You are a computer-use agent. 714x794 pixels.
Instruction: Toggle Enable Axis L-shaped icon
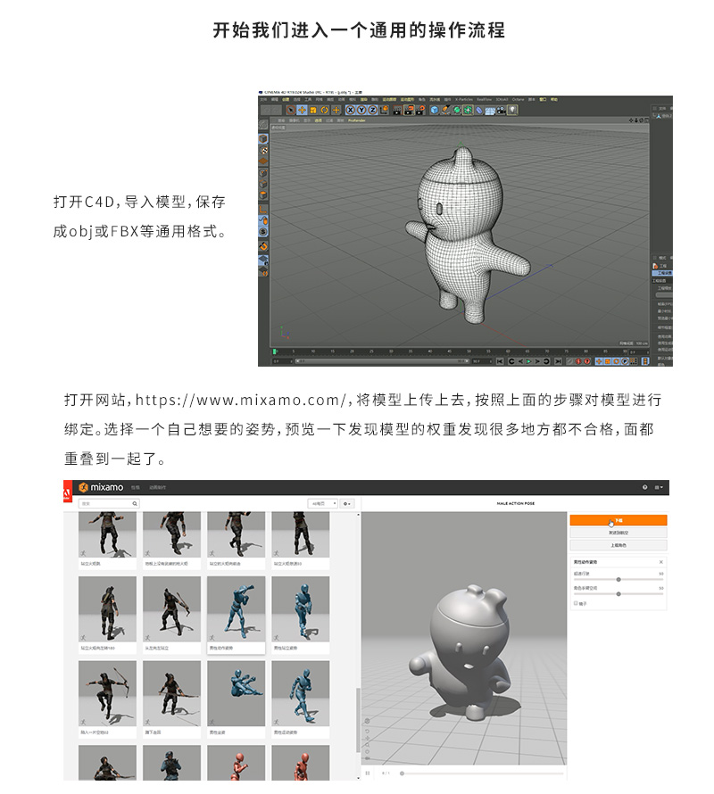point(263,209)
